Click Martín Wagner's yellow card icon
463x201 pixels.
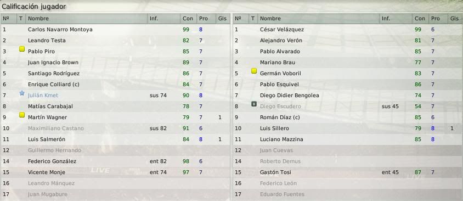[x=22, y=115]
